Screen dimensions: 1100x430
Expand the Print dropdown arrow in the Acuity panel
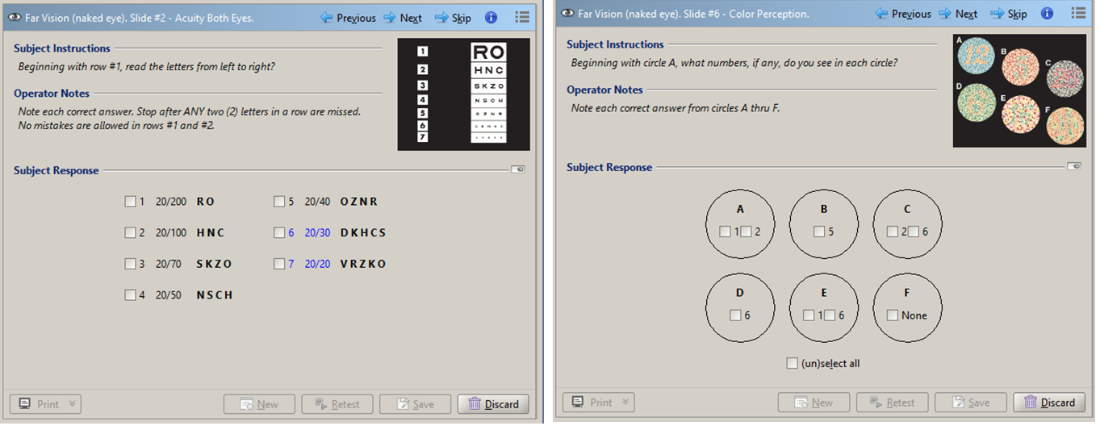[72, 404]
